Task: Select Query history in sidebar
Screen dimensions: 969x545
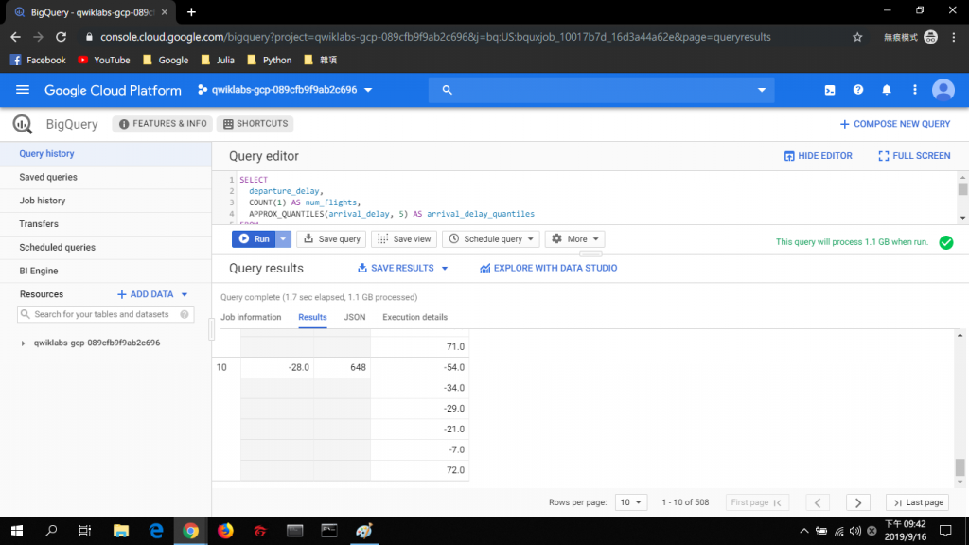Action: (x=106, y=154)
